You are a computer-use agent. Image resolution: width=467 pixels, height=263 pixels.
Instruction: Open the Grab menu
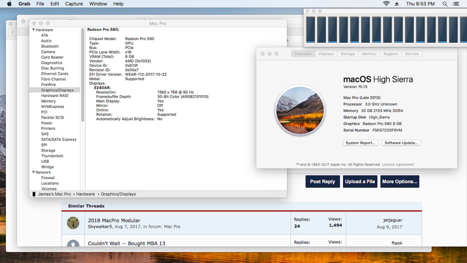point(24,4)
